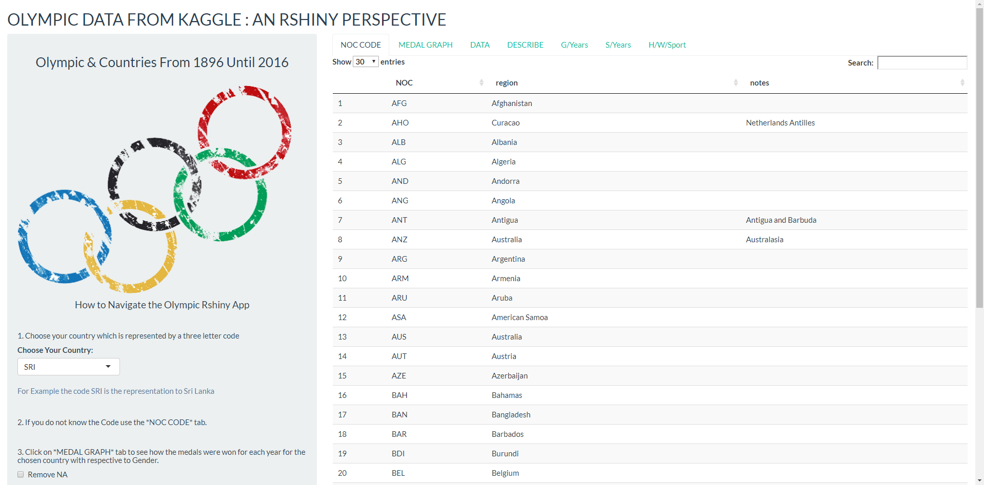This screenshot has width=984, height=485.
Task: Click the Olympic rings logo image
Action: tap(155, 189)
